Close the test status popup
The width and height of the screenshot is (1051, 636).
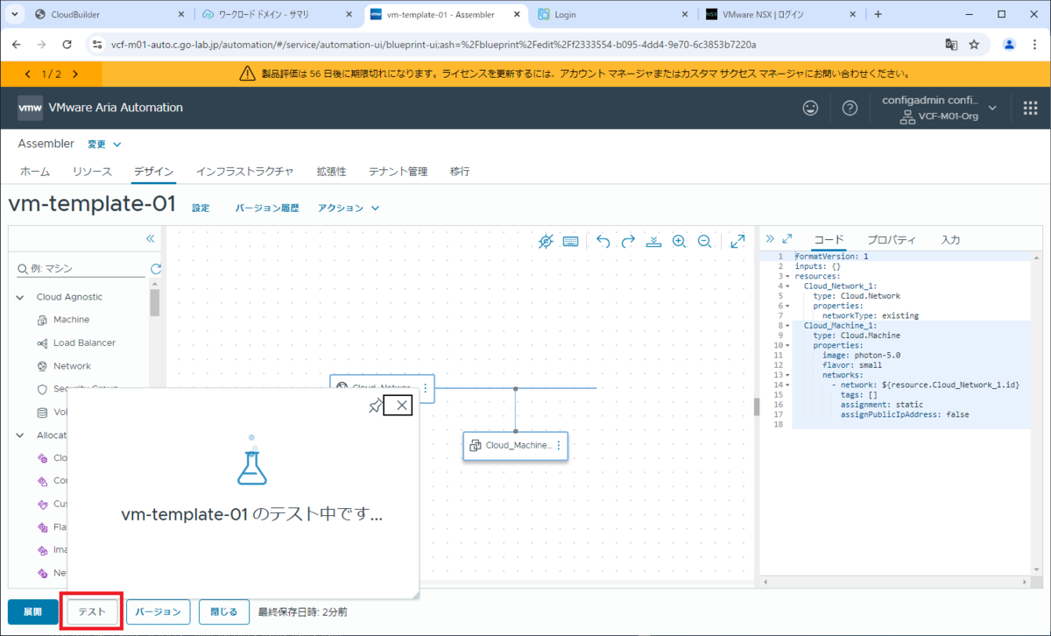[x=401, y=405]
